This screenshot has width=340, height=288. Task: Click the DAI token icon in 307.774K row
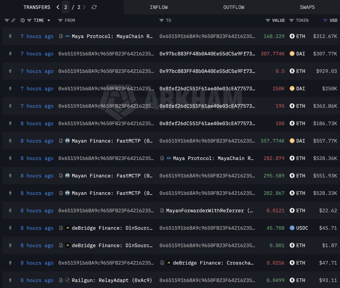292,54
